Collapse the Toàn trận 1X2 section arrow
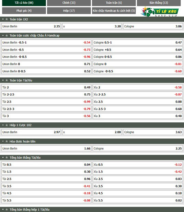Screen dimensions: 184x212 tap(3, 19)
